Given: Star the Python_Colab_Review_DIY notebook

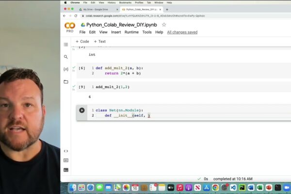Looking at the screenshot, I should tap(164, 25).
